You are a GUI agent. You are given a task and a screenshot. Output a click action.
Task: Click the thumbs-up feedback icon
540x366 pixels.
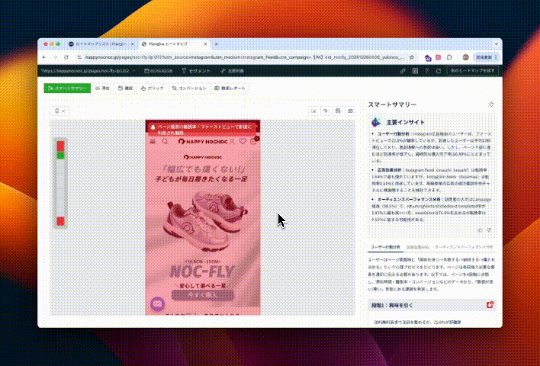[479, 229]
